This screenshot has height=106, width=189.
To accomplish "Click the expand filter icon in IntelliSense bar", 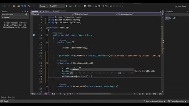I will [71, 73].
